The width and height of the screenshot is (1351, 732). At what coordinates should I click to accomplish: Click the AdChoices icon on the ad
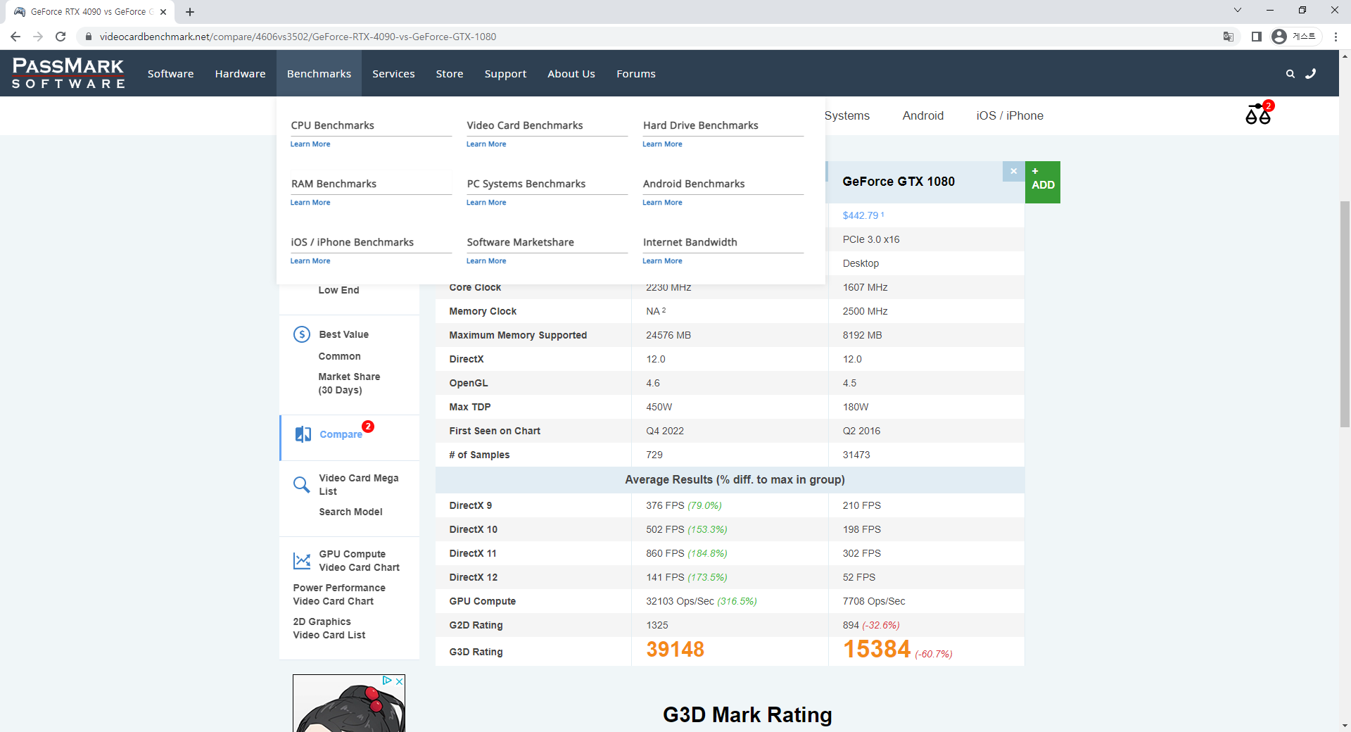386,681
